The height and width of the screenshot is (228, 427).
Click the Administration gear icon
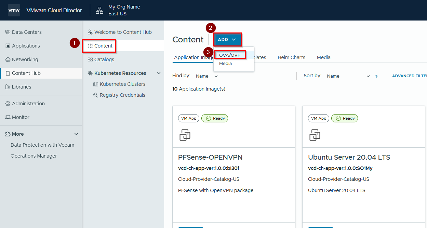coord(8,104)
